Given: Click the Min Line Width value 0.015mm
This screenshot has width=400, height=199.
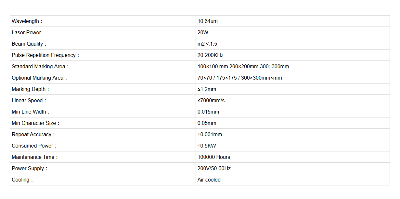Looking at the screenshot, I should pyautogui.click(x=208, y=112).
